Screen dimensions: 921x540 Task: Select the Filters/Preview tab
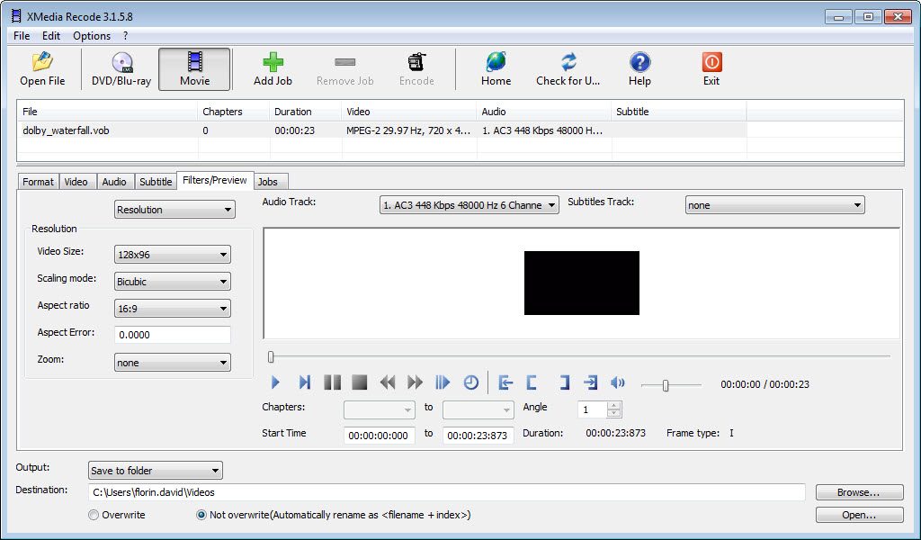[215, 180]
